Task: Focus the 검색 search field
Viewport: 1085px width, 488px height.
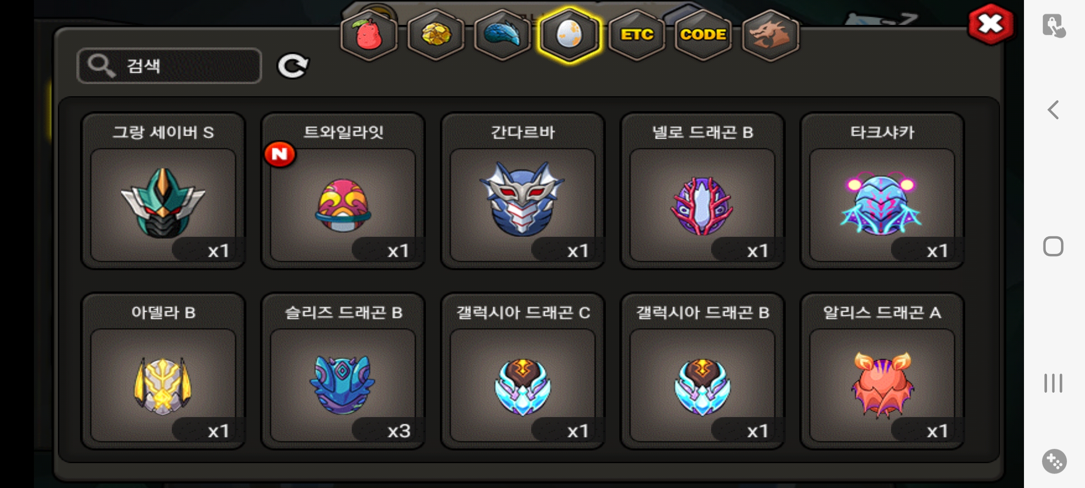Action: [170, 66]
